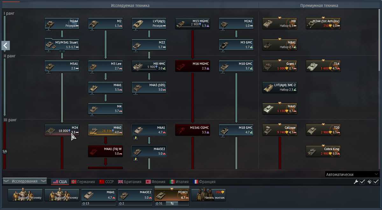The image size is (382, 210).
Task: Click M8 HMC research progress bar
Action: 145,70
